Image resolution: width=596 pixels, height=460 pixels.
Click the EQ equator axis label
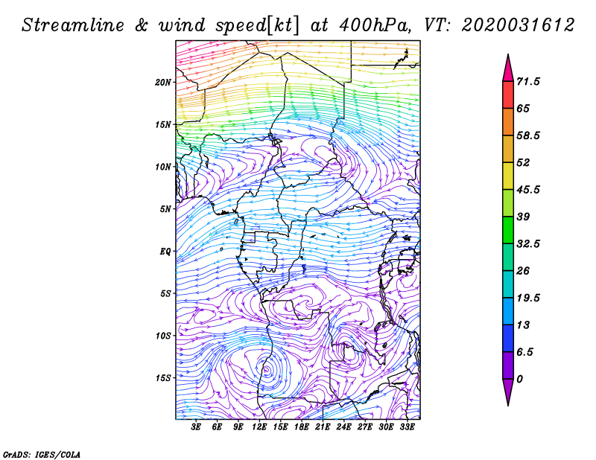165,251
